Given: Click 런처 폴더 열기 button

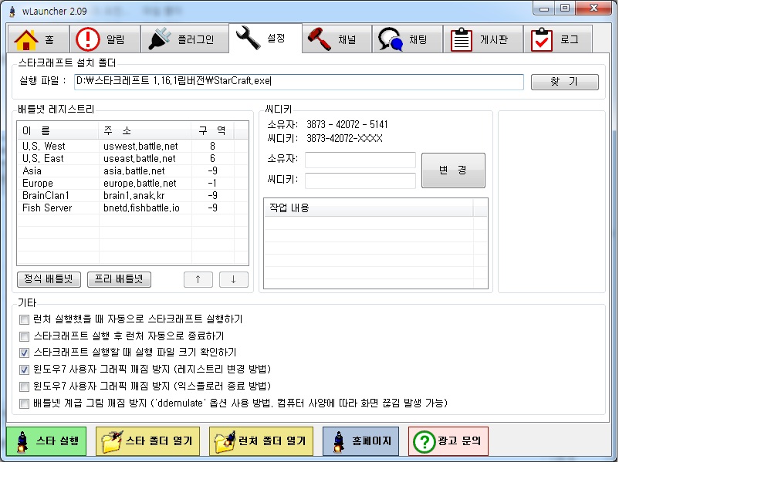Looking at the screenshot, I should (262, 441).
